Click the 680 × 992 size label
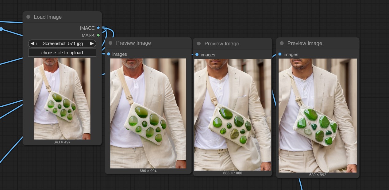The image size is (389, 190). pos(318,175)
